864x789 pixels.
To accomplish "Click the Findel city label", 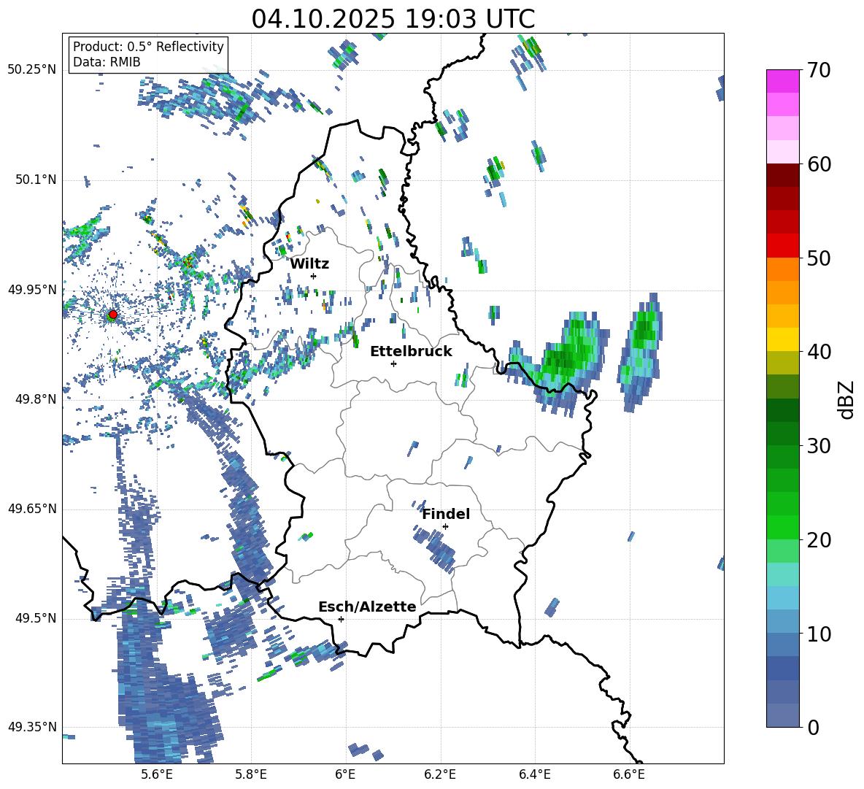I will (446, 514).
